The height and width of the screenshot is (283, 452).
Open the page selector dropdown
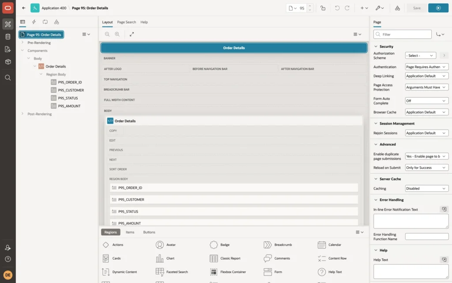pyautogui.click(x=293, y=8)
